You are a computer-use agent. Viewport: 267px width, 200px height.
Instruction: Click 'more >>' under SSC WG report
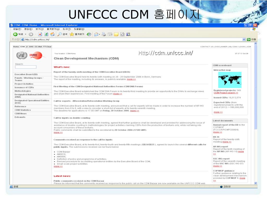click(217, 166)
